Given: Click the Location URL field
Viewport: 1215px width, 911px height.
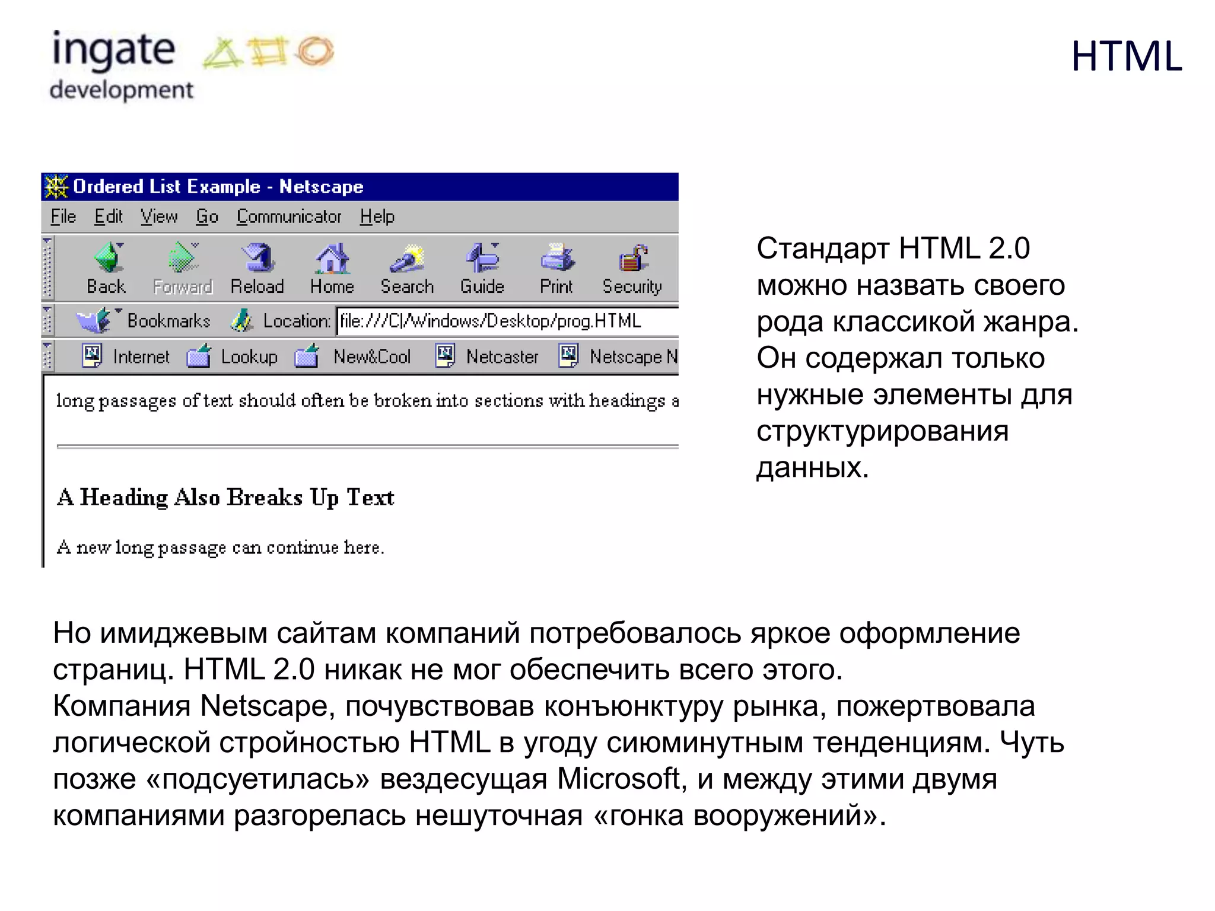Looking at the screenshot, I should (x=508, y=321).
